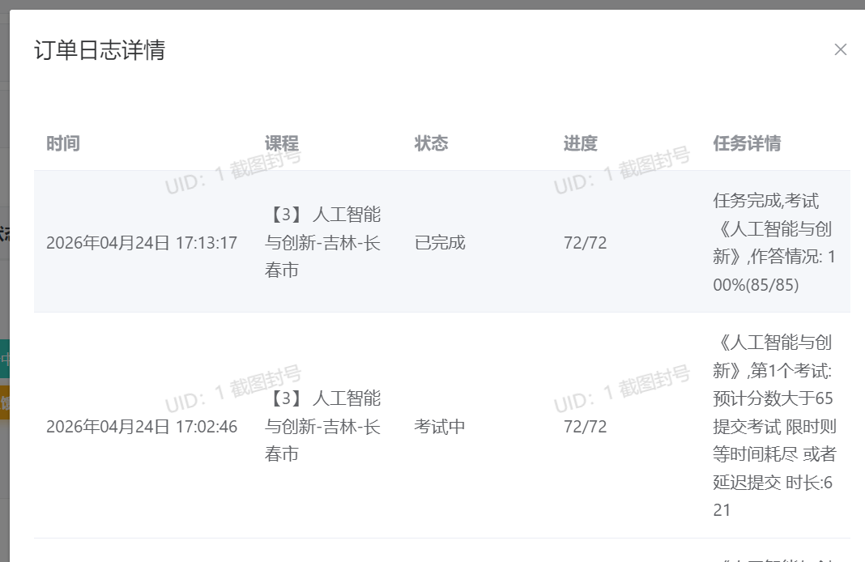Click the 时间 column header

pos(63,143)
